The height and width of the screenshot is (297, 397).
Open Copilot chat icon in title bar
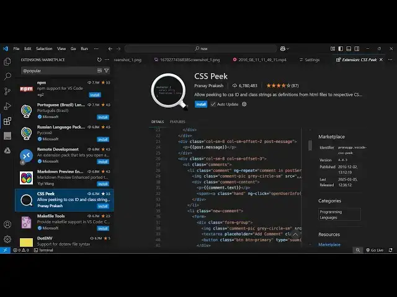(283, 48)
